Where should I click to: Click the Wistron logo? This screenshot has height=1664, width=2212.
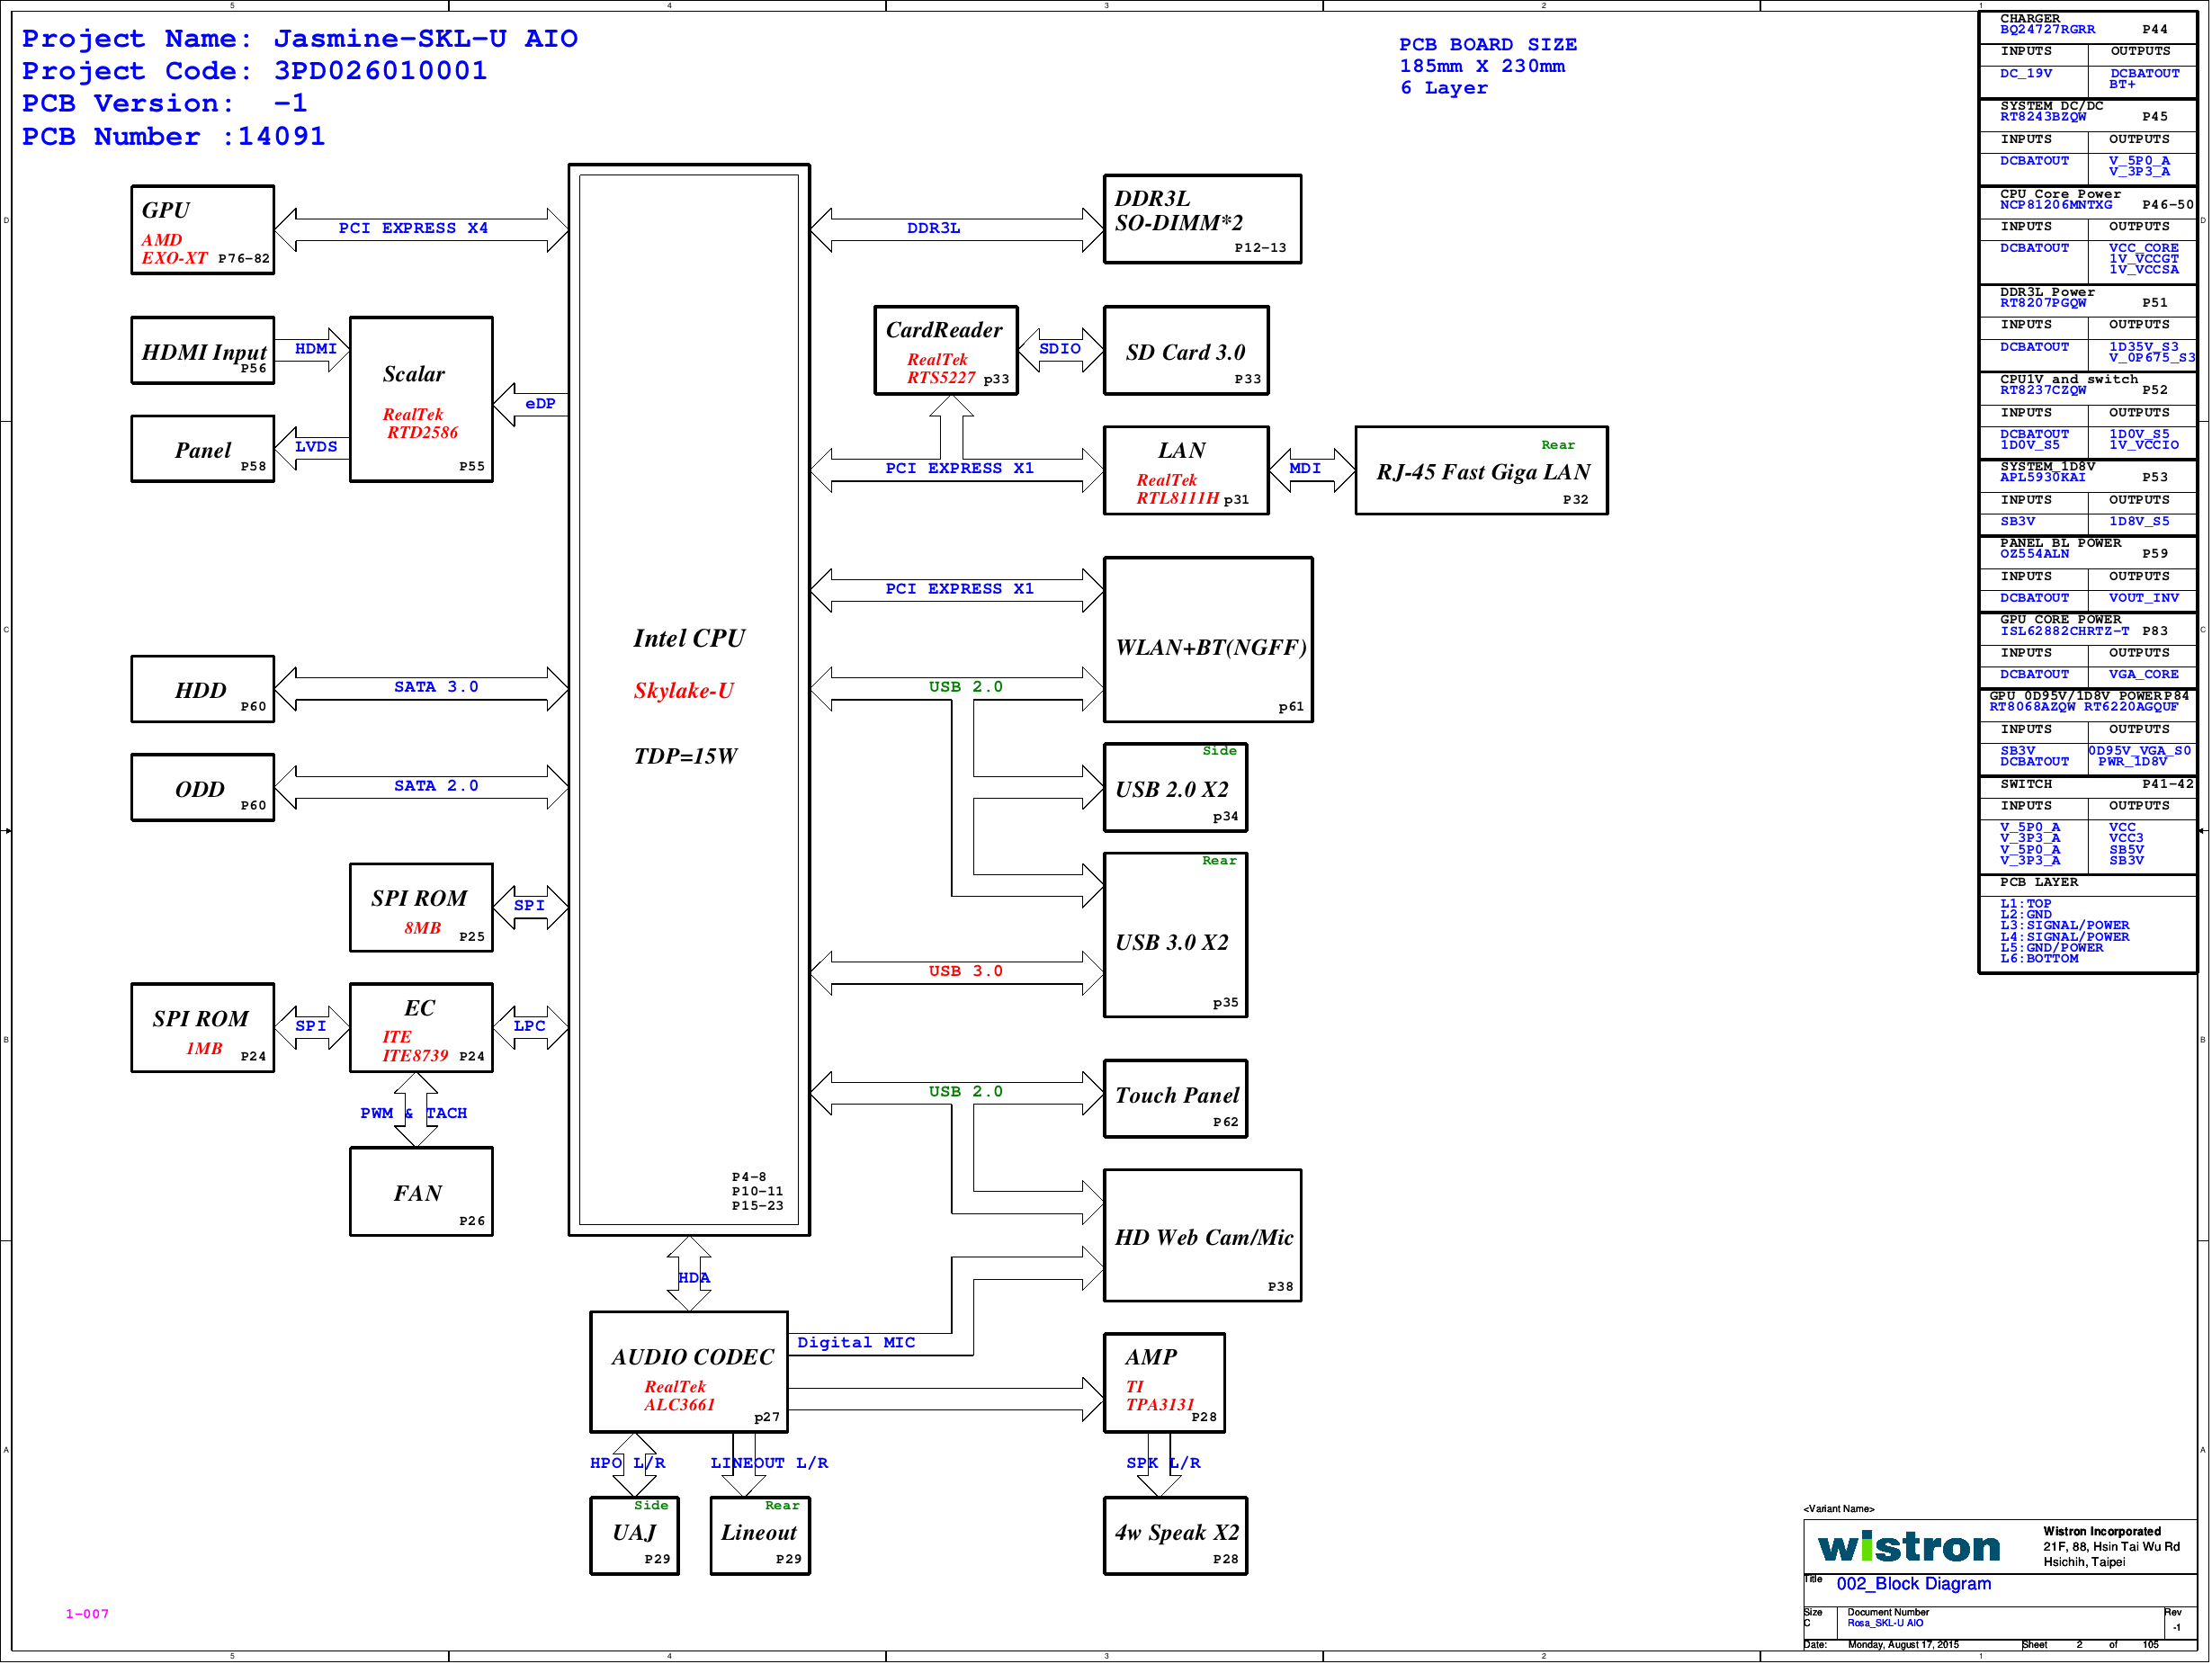pos(1908,1546)
